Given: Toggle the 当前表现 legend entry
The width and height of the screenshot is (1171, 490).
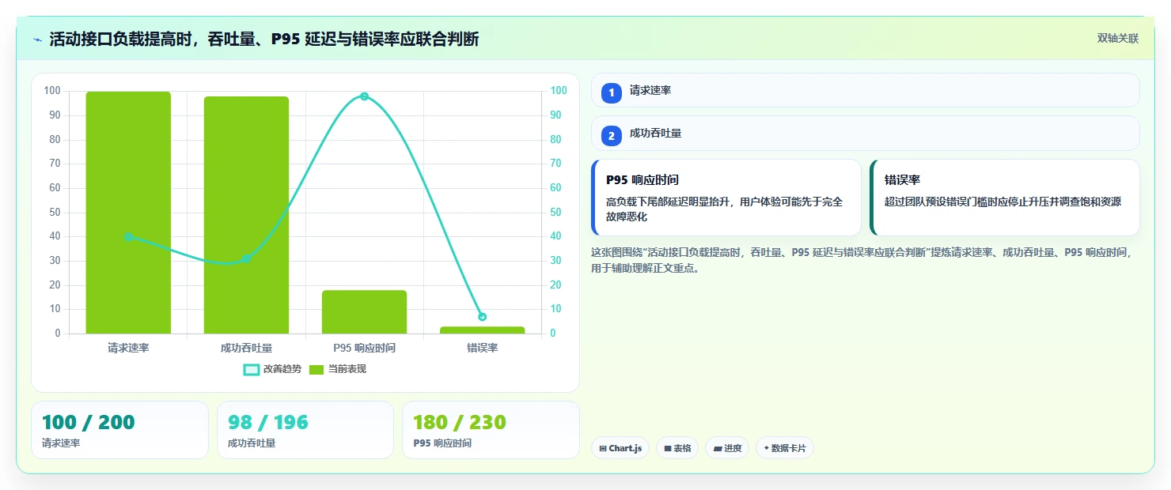Looking at the screenshot, I should [337, 369].
